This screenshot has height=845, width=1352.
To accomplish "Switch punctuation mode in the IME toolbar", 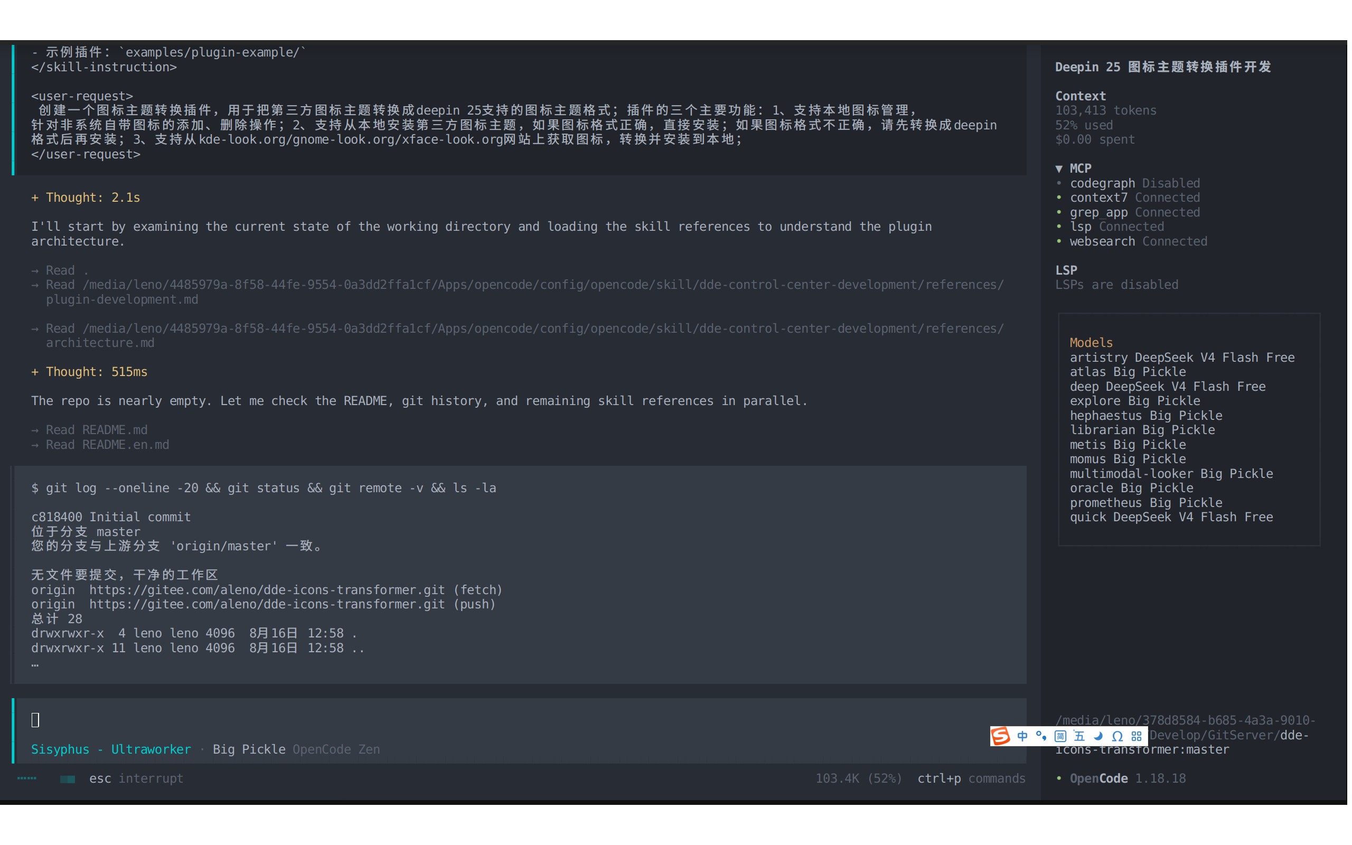I will 1041,736.
